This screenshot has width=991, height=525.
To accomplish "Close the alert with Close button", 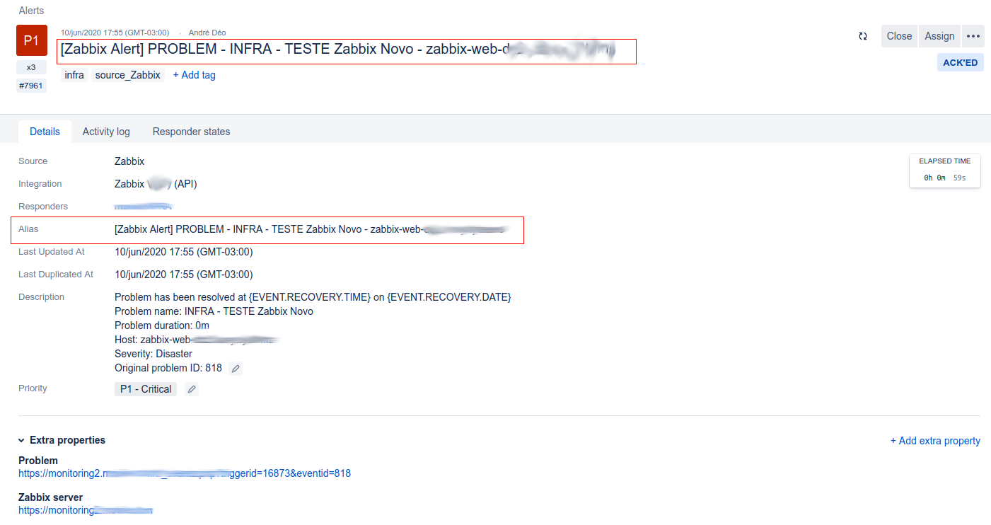I will point(899,36).
